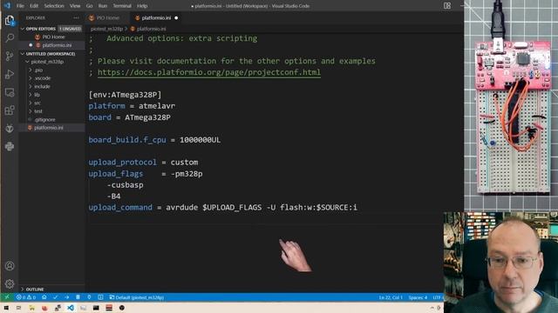Select PIO Home in Open Editors list

pos(53,37)
